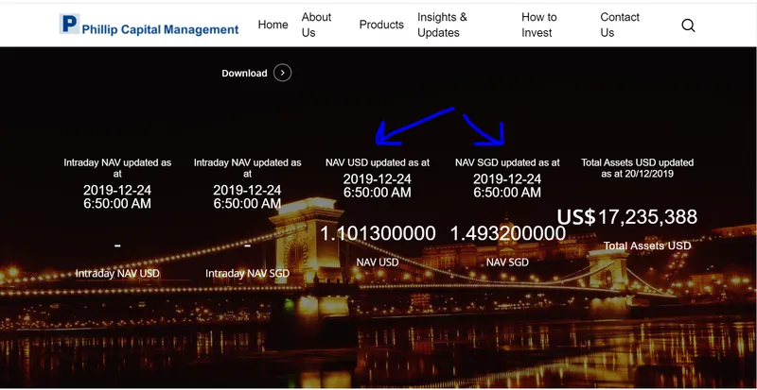Click the circled arrow next to Download

point(282,73)
